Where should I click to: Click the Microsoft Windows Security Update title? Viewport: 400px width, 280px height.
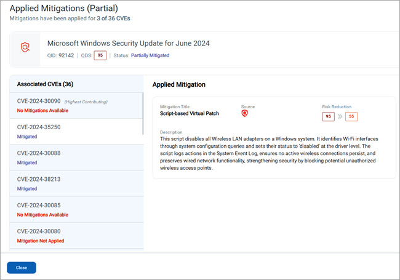click(129, 43)
